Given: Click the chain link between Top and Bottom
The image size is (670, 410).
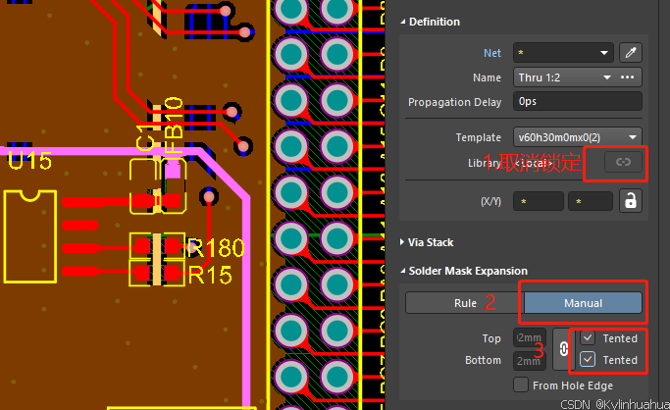Looking at the screenshot, I should pos(563,349).
